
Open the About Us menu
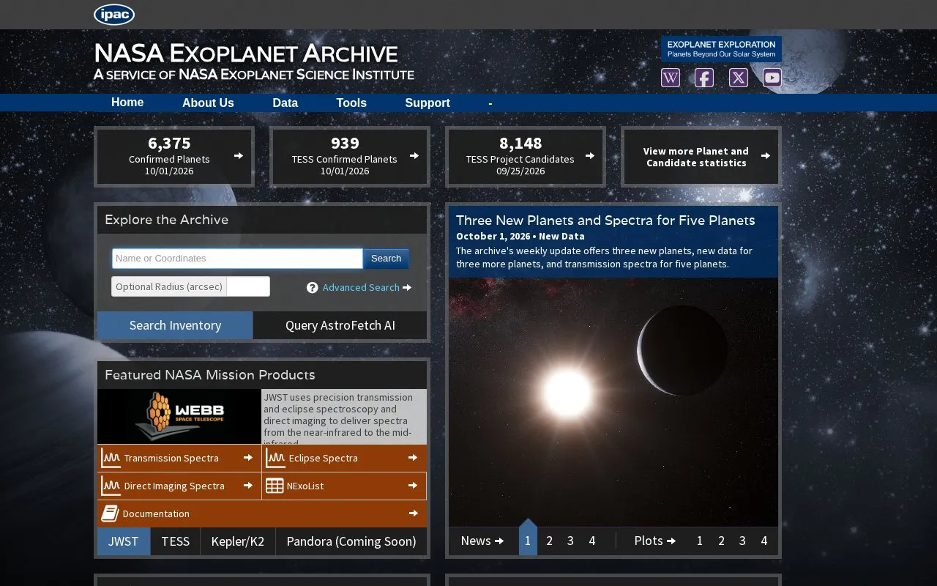tap(208, 103)
